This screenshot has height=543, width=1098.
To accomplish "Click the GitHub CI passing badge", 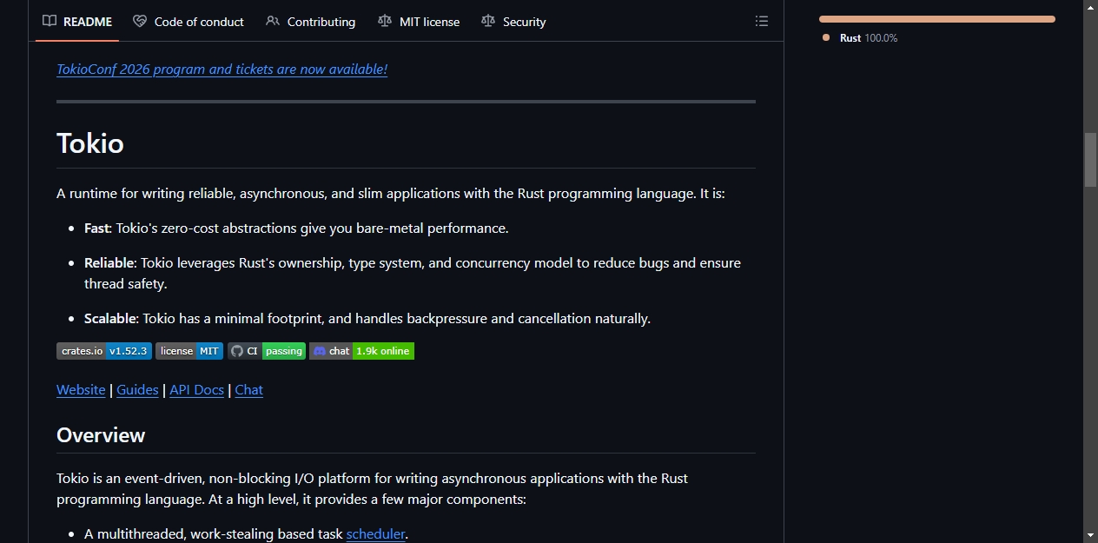I will pyautogui.click(x=267, y=351).
